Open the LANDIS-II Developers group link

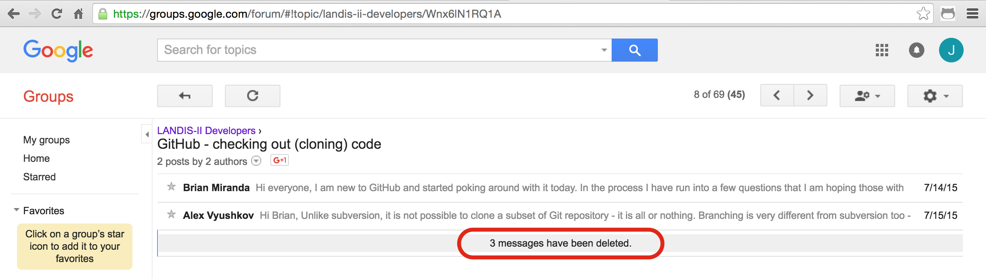pyautogui.click(x=206, y=131)
